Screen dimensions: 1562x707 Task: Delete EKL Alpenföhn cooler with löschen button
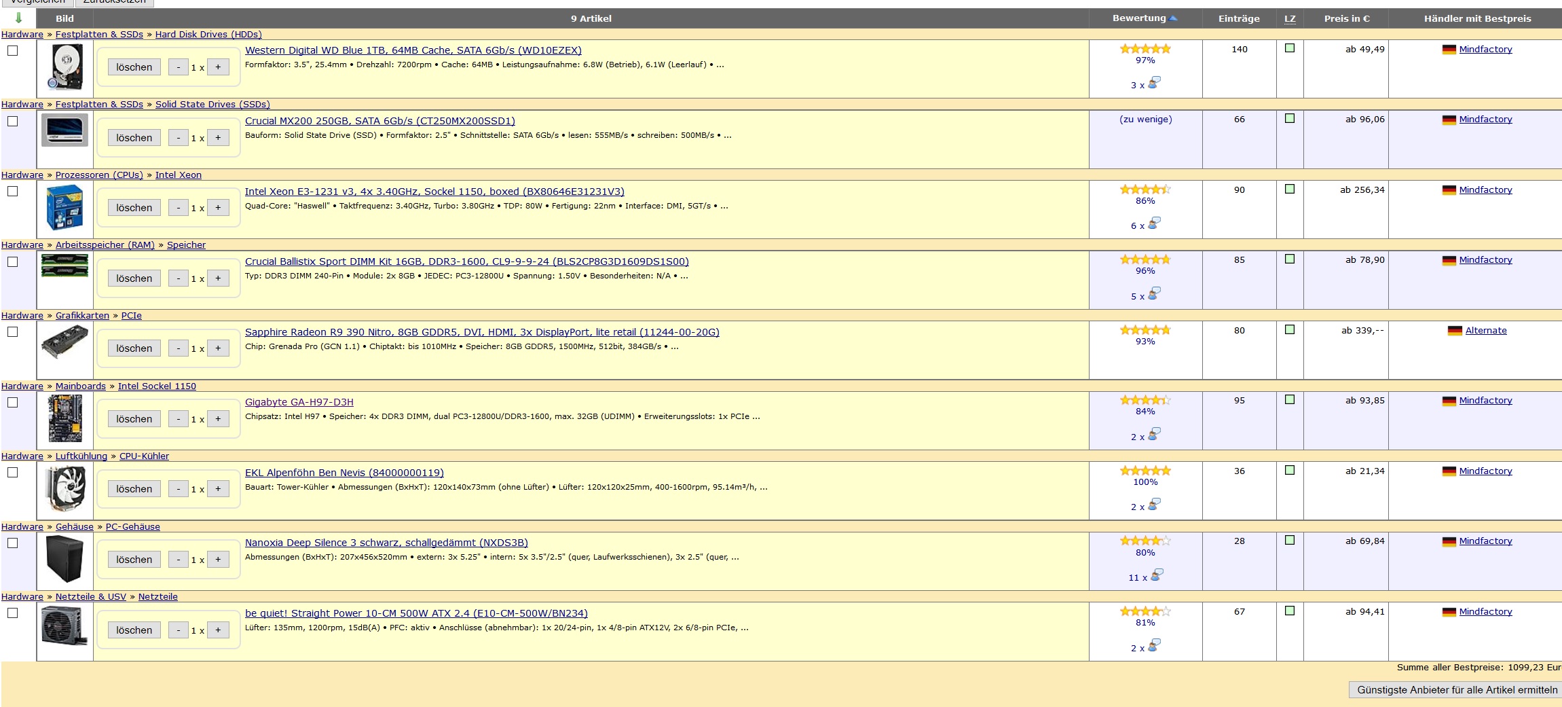(x=134, y=488)
